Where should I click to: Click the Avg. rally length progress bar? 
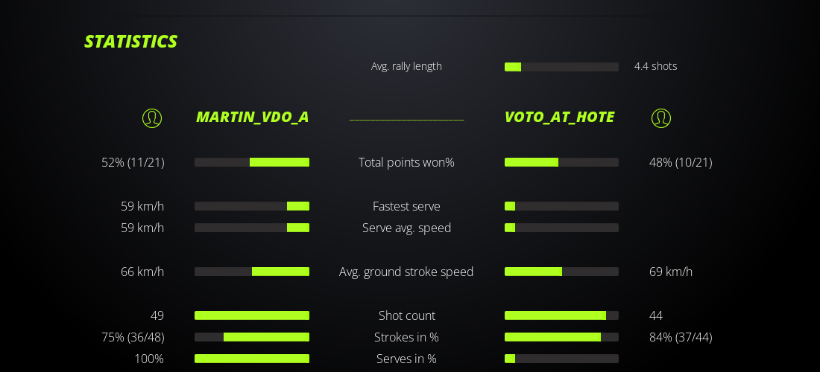[x=561, y=67]
